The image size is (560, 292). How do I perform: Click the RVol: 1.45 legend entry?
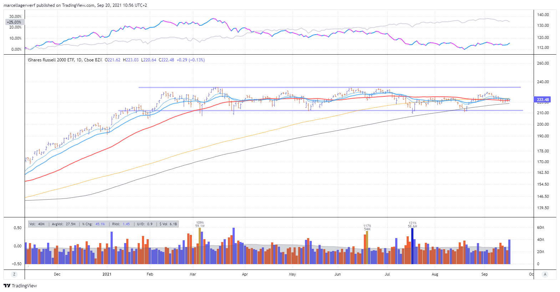[x=121, y=224]
